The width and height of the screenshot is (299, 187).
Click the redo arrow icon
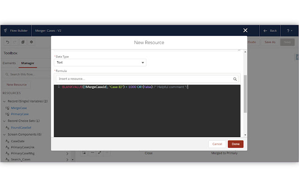[14, 42]
